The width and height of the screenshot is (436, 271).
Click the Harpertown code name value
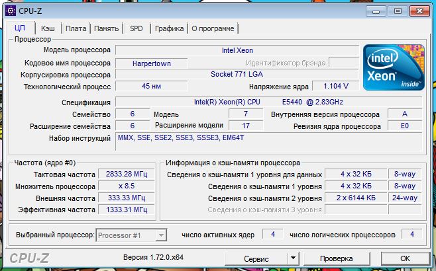point(152,63)
